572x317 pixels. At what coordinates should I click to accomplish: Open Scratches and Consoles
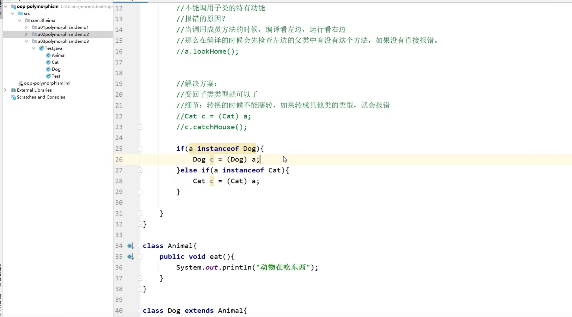tap(41, 97)
